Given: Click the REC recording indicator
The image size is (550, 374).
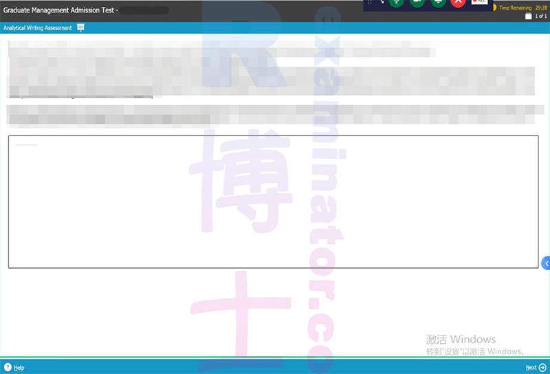Looking at the screenshot, I should click(479, 2).
